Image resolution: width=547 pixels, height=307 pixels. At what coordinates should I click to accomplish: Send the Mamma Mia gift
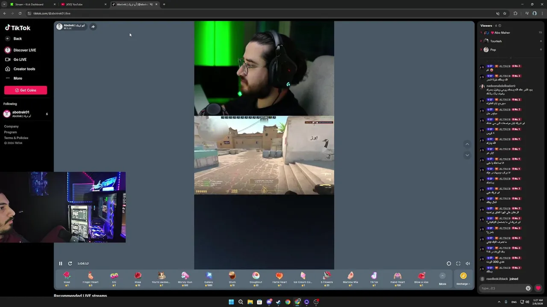click(x=350, y=278)
